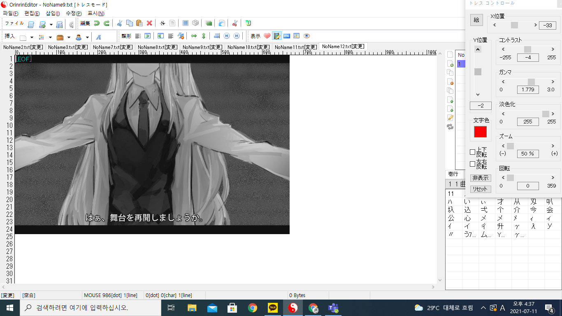
Task: Check the 上下反転 checkbox
Action: pyautogui.click(x=472, y=152)
